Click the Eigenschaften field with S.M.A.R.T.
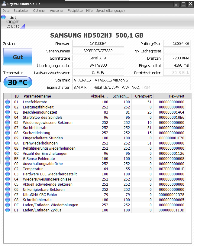 pos(131,87)
